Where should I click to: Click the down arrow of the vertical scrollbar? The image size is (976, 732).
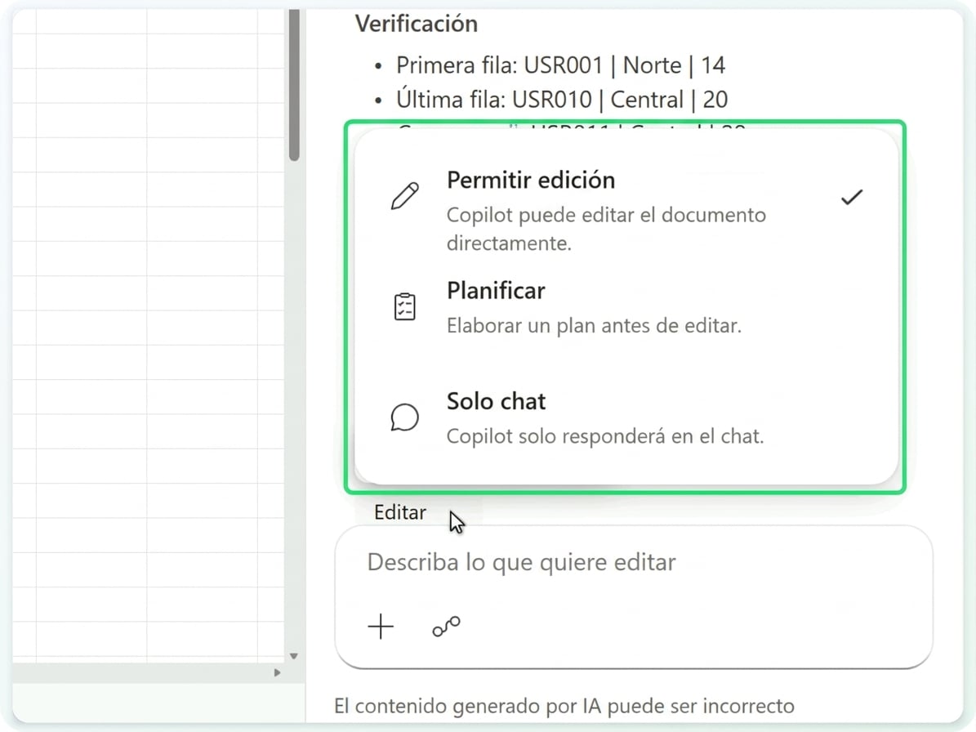(x=294, y=656)
